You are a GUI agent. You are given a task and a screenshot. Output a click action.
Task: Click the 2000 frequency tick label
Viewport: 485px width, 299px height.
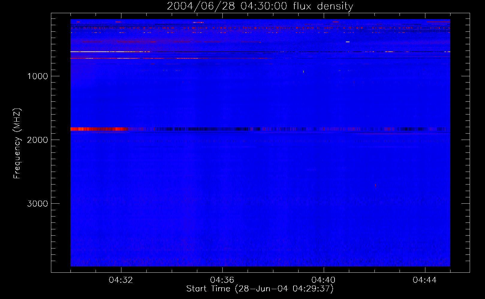(37, 140)
